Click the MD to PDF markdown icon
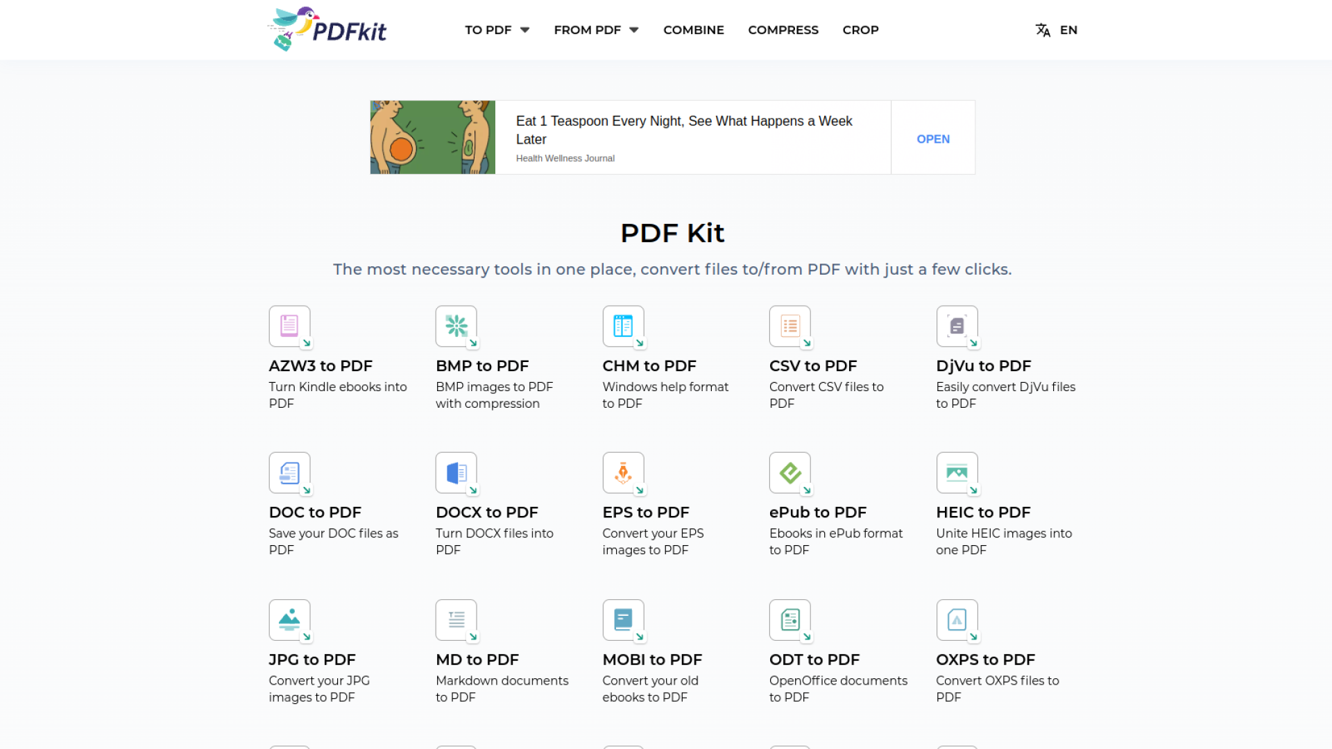The image size is (1332, 749). pos(456,621)
